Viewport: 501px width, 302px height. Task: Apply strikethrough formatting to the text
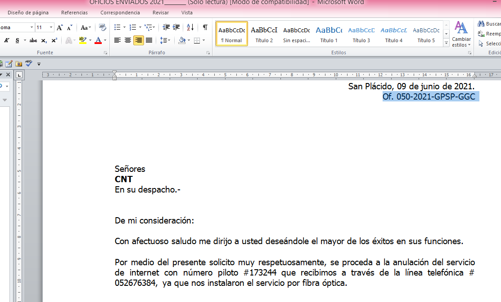[x=33, y=40]
